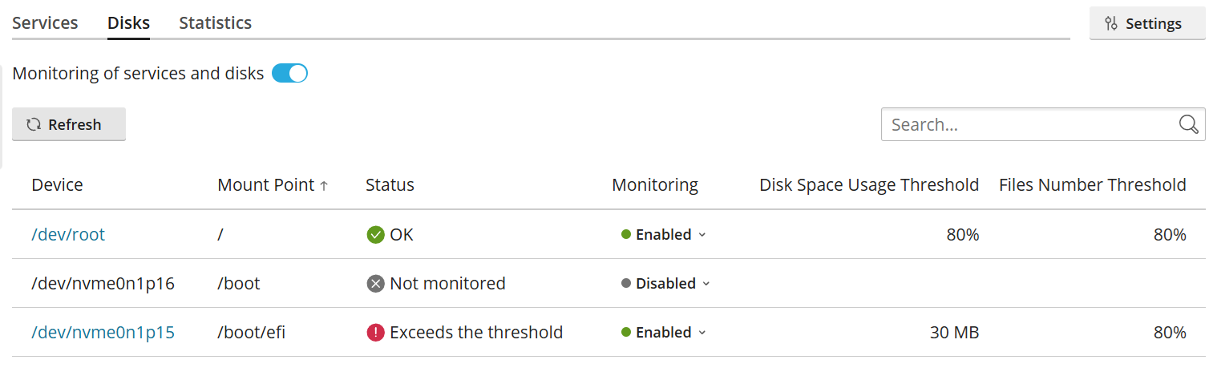This screenshot has width=1217, height=368.
Task: Switch to the Services tab
Action: [45, 23]
